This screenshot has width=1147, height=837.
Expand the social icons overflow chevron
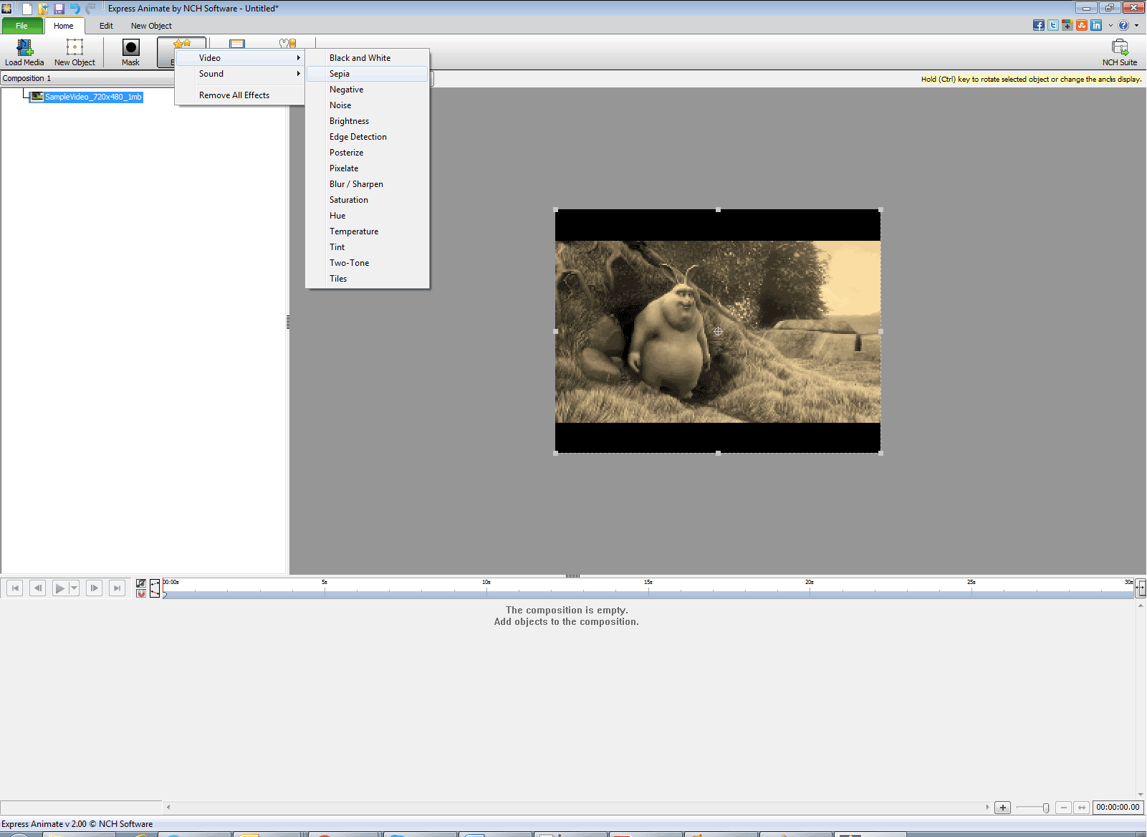1110,25
